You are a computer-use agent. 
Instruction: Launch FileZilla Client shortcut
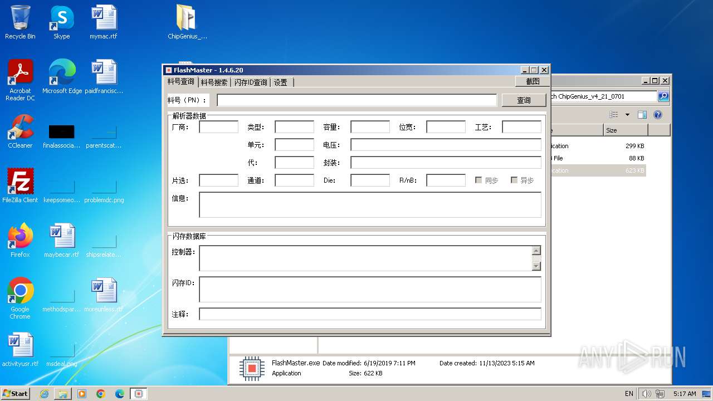coord(20,185)
